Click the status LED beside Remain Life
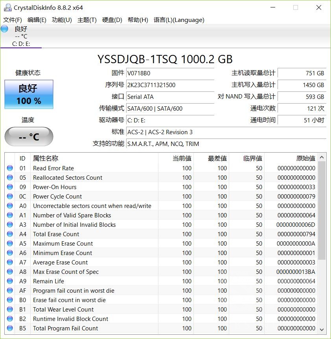Viewport: 331px width, 339px height. pos(9,281)
